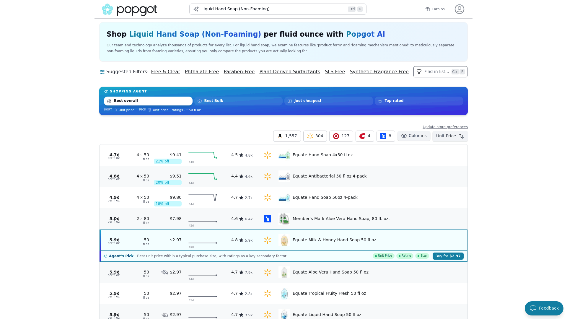Click Walmart icon on Equate 50oz 4-pack row

(268, 198)
